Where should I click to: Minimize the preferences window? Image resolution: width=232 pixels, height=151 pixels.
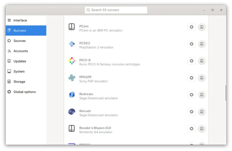click(x=204, y=10)
